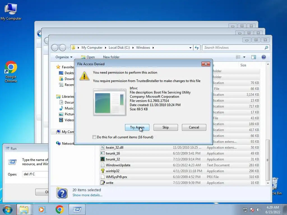This screenshot has width=287, height=215.
Task: Click the scrollbar up arrow
Action: pyautogui.click(x=268, y=64)
